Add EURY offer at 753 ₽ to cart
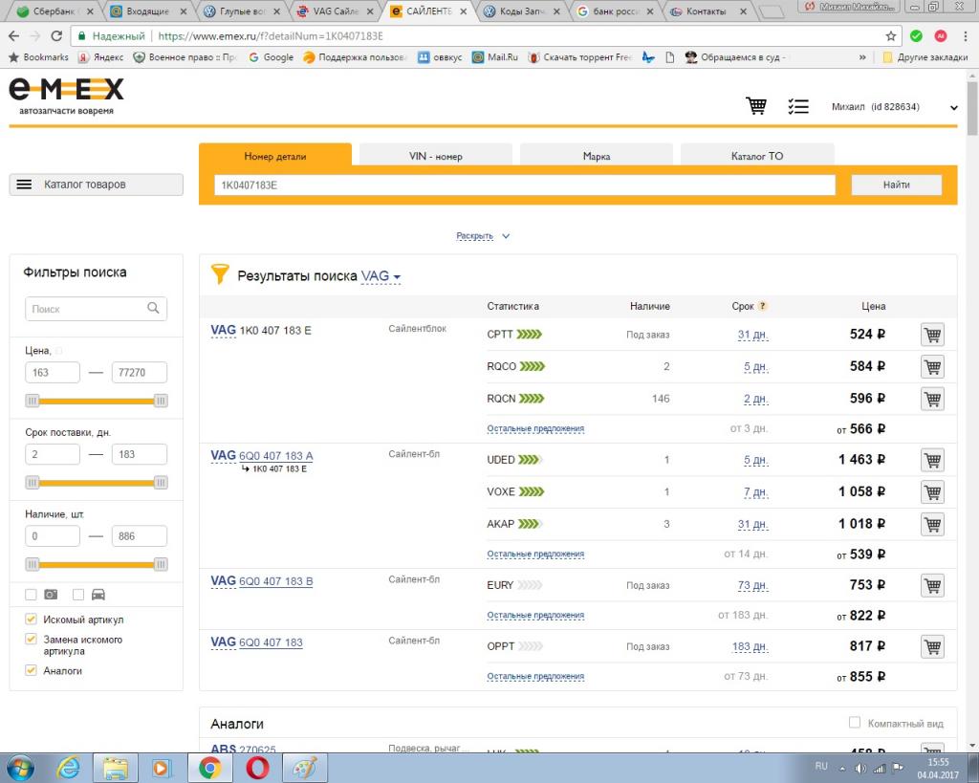Screen dimensions: 979x783 pos(932,586)
